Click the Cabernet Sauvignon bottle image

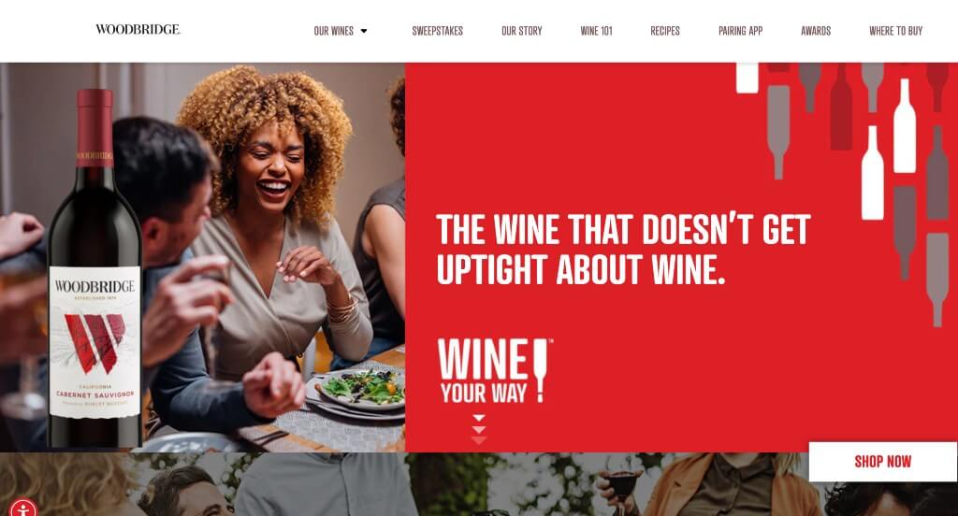[x=94, y=268]
